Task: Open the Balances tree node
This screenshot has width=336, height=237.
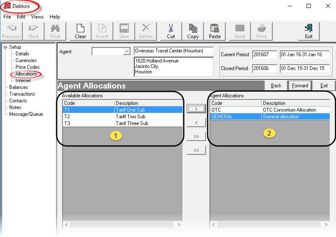Action: tap(18, 87)
